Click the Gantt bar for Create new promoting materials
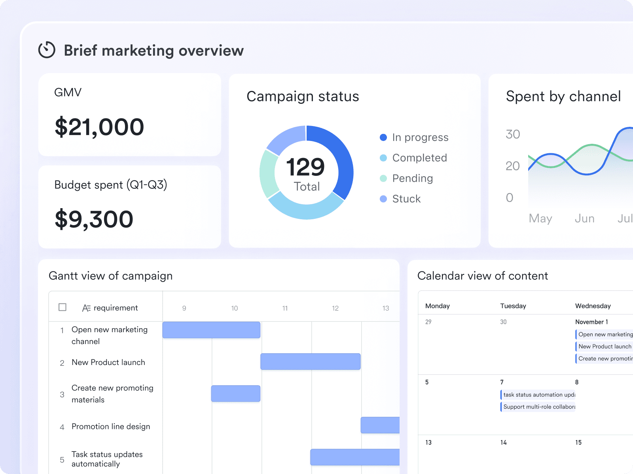Image resolution: width=633 pixels, height=474 pixels. [236, 393]
